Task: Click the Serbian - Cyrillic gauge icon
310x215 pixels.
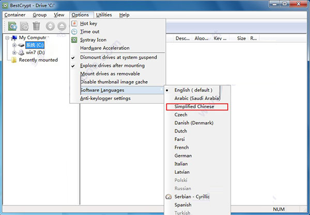Action: [x=168, y=196]
